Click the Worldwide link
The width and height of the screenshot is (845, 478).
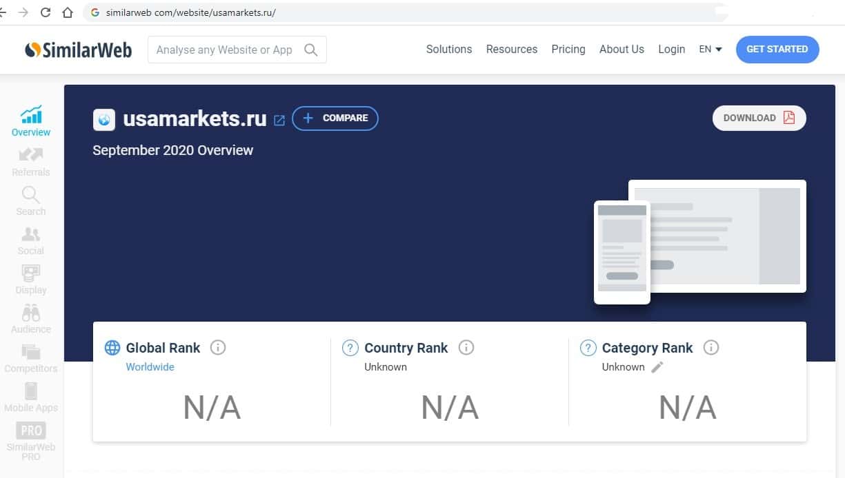pos(150,367)
